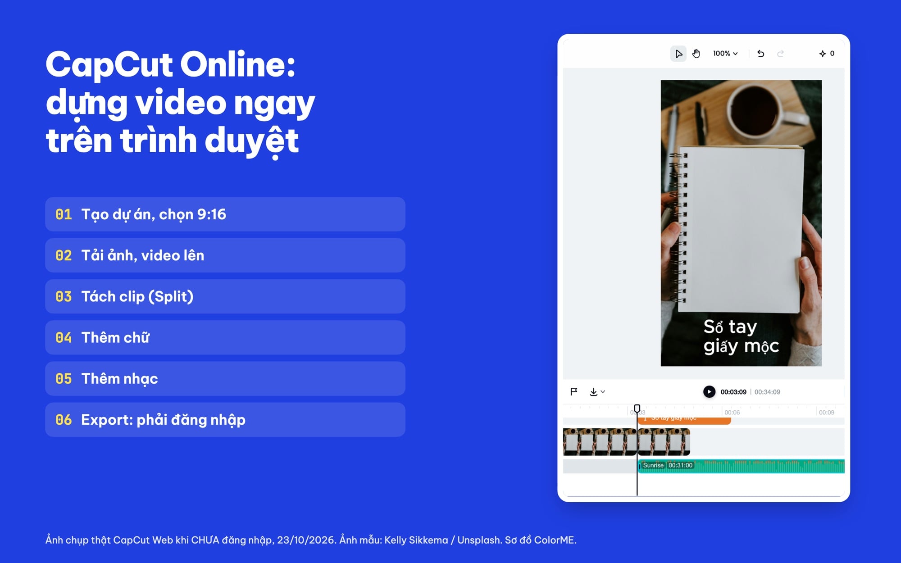
Task: Select the first video clip thumbnails
Action: click(x=600, y=442)
